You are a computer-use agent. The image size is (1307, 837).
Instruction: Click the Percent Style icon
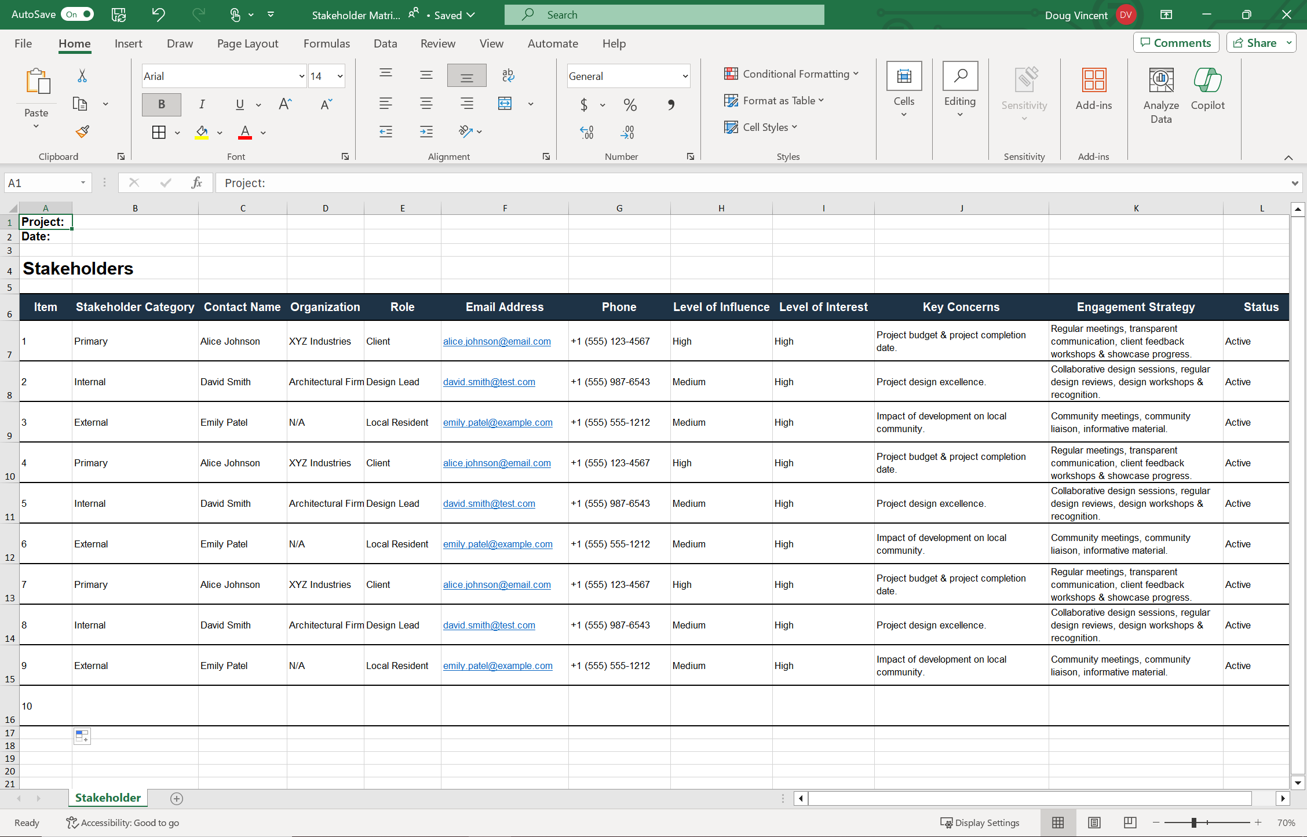pyautogui.click(x=630, y=105)
